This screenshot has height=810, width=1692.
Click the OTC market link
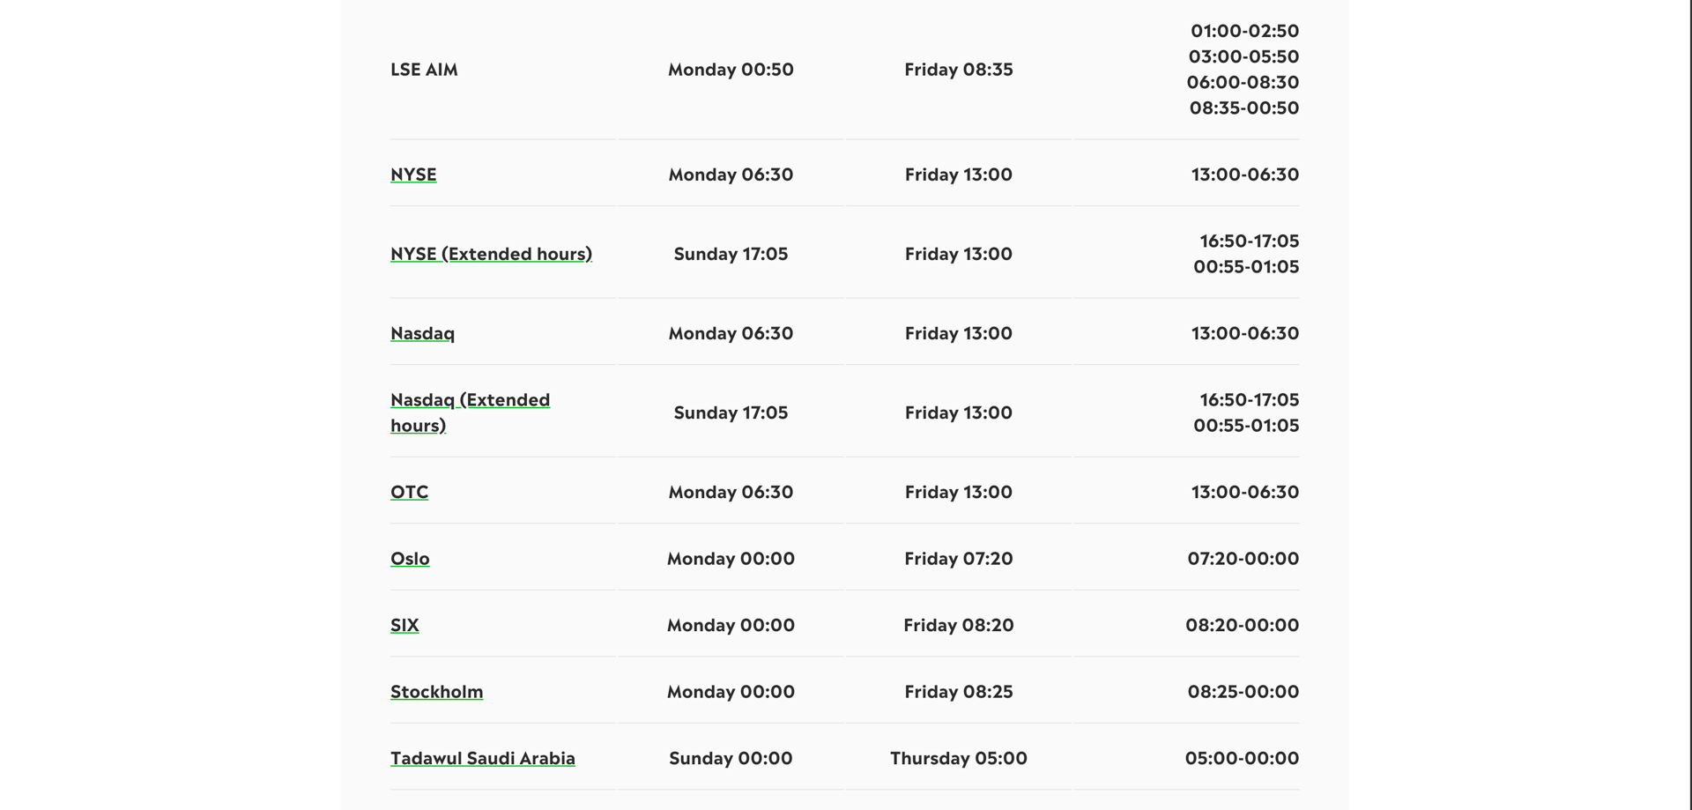pyautogui.click(x=409, y=492)
